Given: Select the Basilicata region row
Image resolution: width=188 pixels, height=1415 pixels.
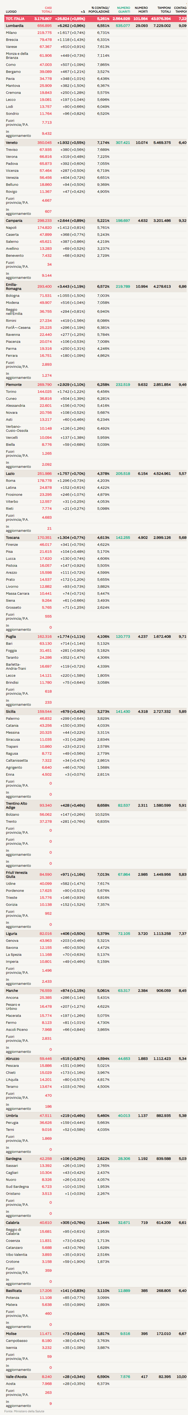Looking at the screenshot, I should [95, 1291].
